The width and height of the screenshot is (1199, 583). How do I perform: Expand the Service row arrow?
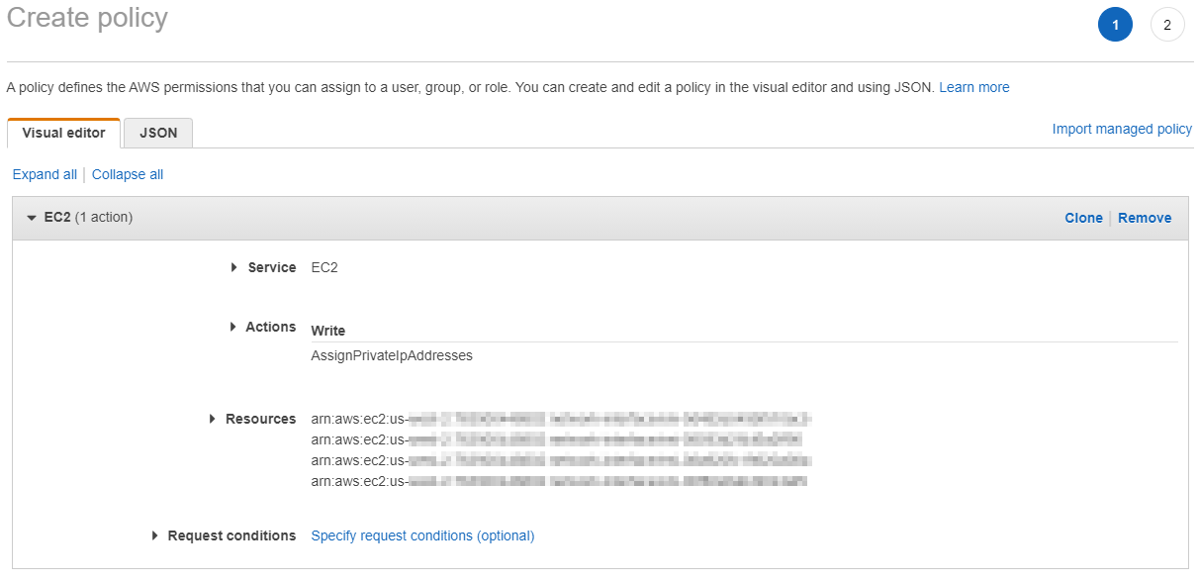coord(234,267)
